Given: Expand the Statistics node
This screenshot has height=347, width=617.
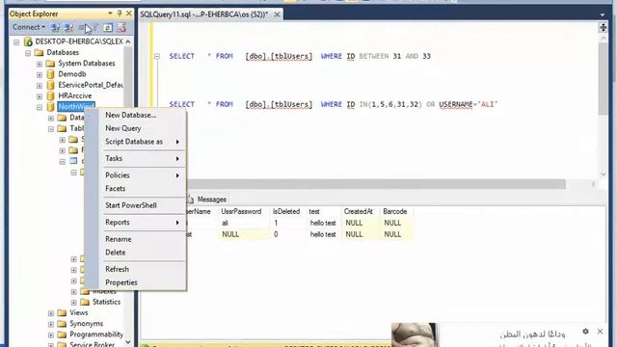Looking at the screenshot, I should tap(73, 302).
